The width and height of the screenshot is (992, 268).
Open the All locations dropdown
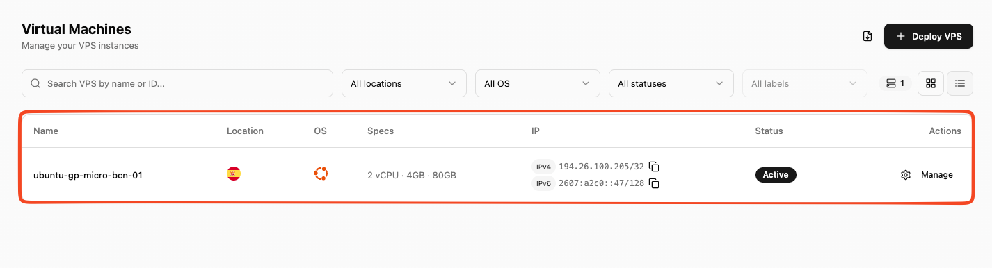pyautogui.click(x=404, y=83)
